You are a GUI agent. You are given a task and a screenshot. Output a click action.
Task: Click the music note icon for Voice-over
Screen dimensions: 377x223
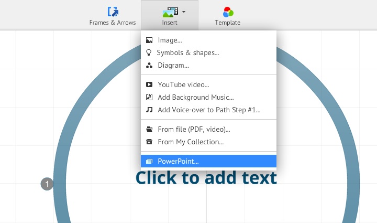[149, 110]
